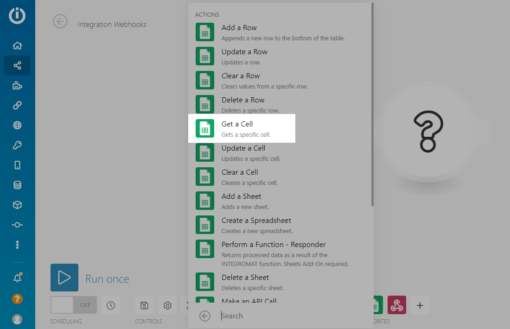This screenshot has height=329, width=510.
Task: Choose Delete a Row action
Action: 280,104
